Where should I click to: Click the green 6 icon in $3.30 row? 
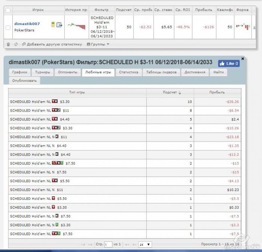57,225
